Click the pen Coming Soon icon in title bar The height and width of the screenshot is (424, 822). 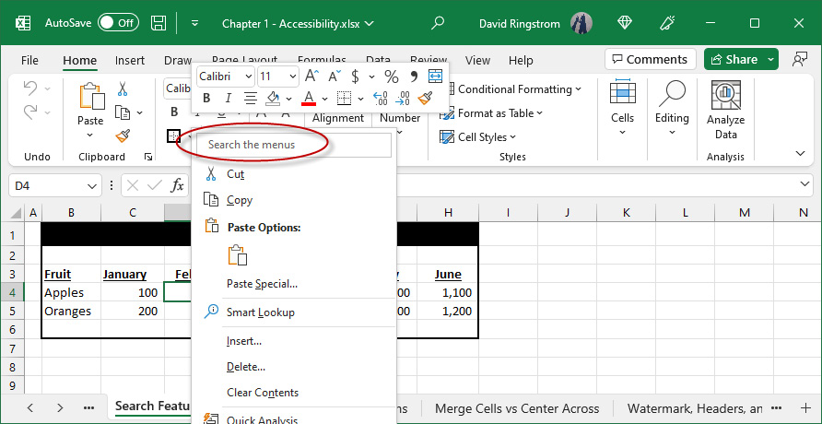click(667, 23)
